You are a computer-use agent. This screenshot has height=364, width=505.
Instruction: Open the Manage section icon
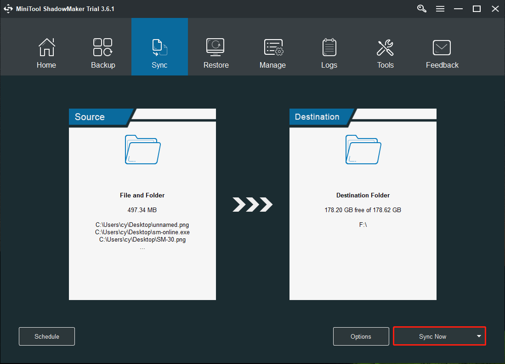point(272,48)
